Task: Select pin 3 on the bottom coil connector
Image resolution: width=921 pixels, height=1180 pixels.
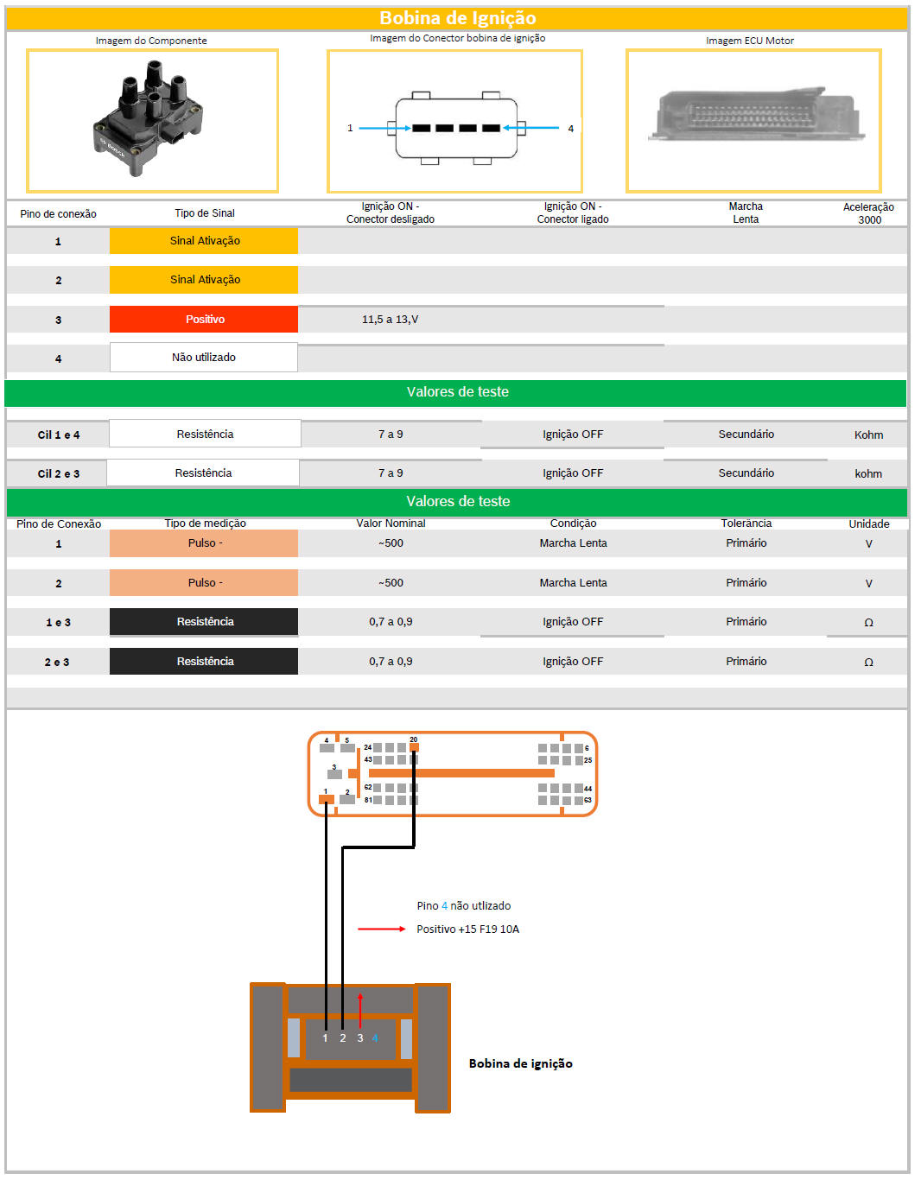Action: tap(360, 1038)
